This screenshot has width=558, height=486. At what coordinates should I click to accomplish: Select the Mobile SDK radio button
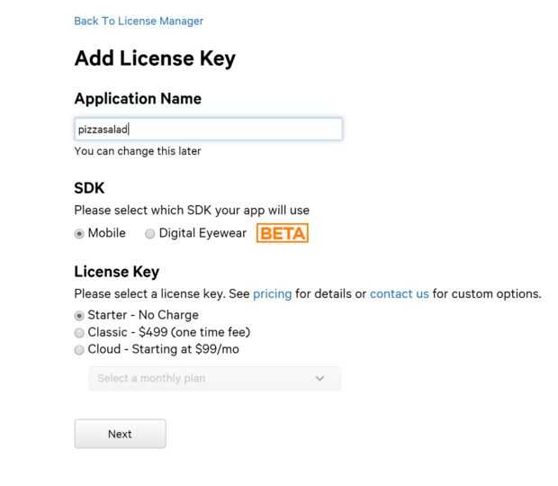[80, 234]
